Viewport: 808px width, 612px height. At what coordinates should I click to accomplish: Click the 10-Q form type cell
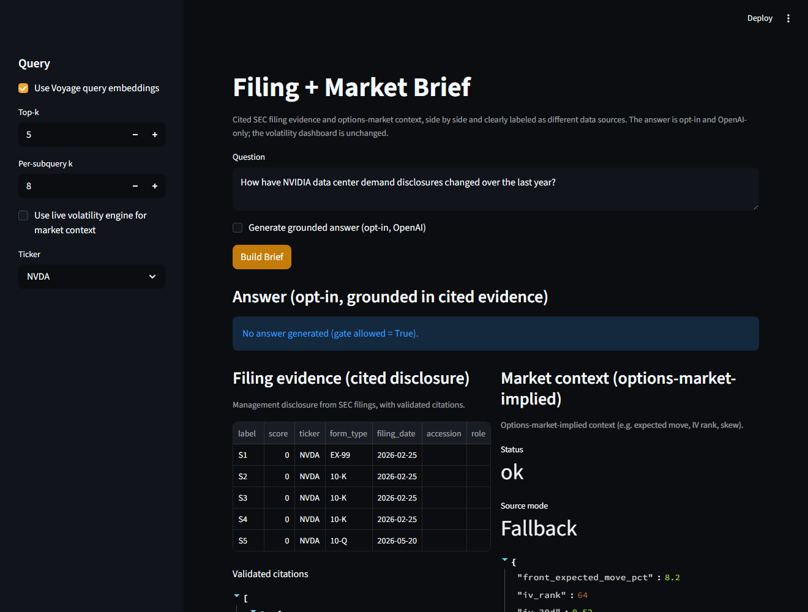coord(349,540)
